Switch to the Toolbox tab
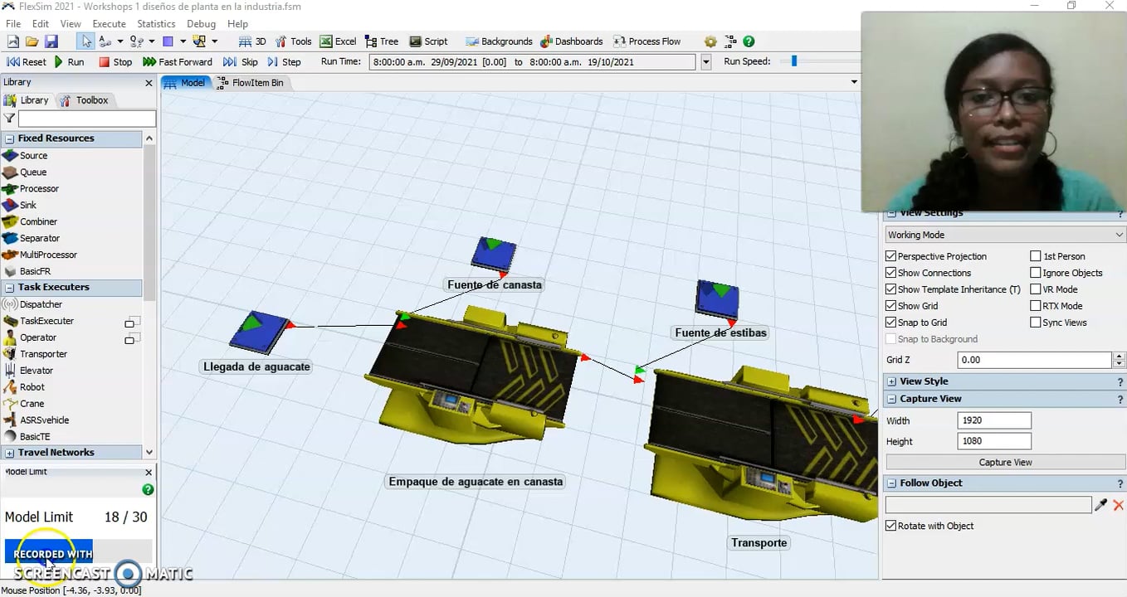 pos(85,100)
